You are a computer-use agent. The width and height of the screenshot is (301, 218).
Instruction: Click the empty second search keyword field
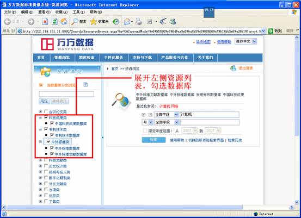pos(210,122)
